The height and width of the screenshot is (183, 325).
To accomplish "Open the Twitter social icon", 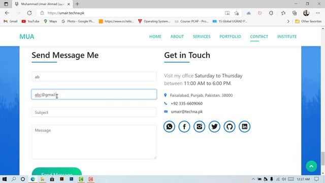I will 214,127.
